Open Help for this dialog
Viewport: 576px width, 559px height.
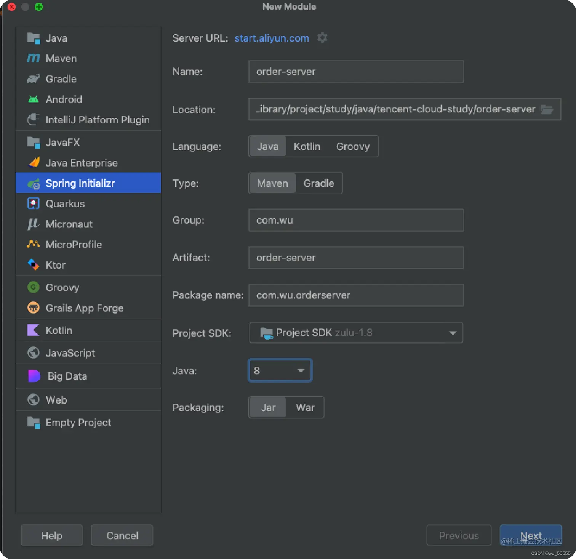point(52,535)
